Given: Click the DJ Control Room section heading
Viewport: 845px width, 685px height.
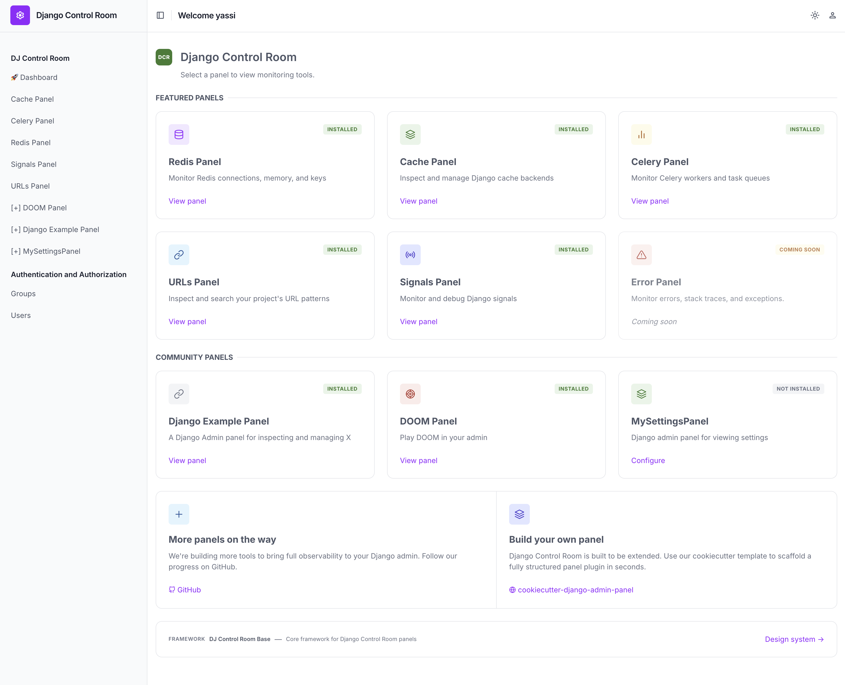Looking at the screenshot, I should pyautogui.click(x=40, y=58).
